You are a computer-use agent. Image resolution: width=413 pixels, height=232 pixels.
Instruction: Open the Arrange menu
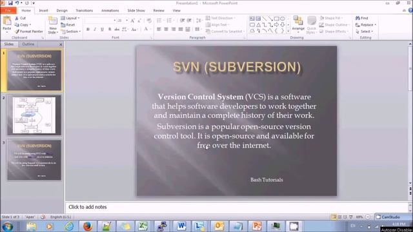(x=298, y=25)
